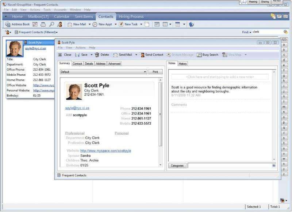Click the Office Website link in contact card
Screen dimensions: 292x212
tap(44, 85)
